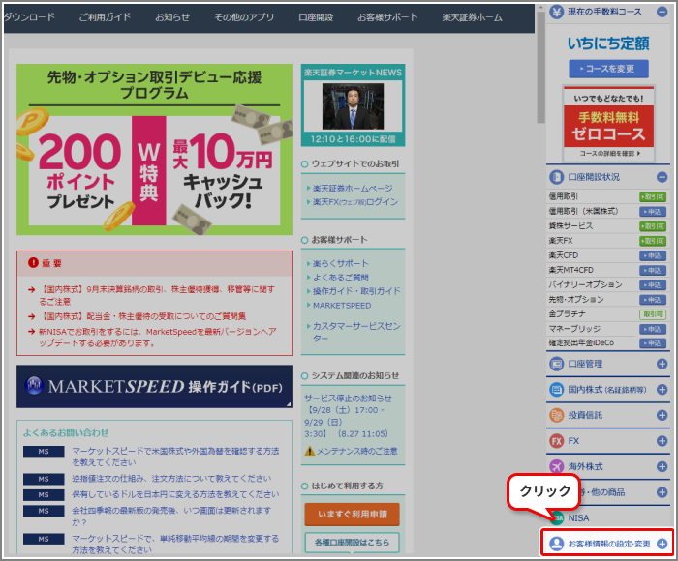Screen dimensions: 678x561
Task: Click the FX section icon
Action: [556, 441]
